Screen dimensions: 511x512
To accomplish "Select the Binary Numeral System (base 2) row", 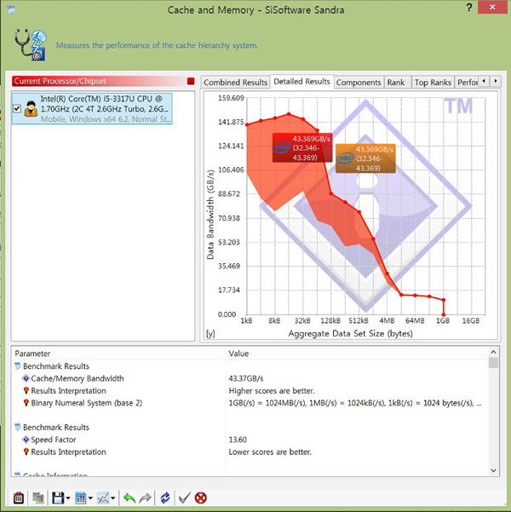I will pyautogui.click(x=250, y=403).
